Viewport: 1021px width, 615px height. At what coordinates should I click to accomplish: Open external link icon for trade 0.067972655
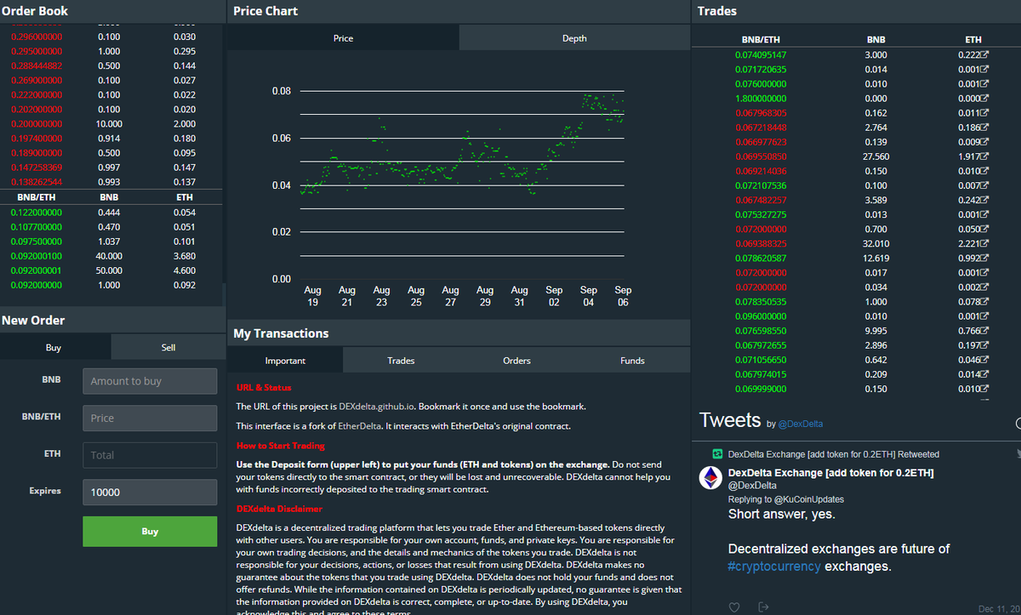(x=985, y=345)
